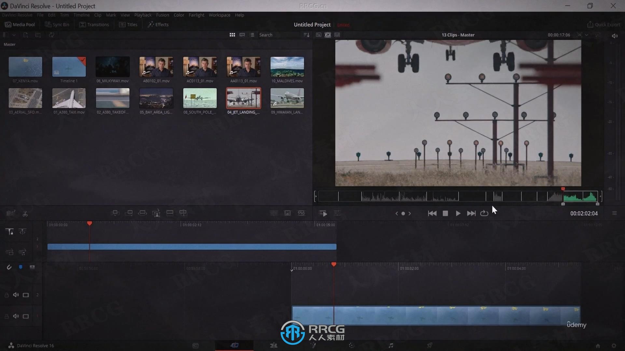Open the Transitions panel
This screenshot has height=351, width=625.
click(x=94, y=24)
